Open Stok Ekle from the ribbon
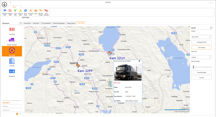 pos(15,12)
